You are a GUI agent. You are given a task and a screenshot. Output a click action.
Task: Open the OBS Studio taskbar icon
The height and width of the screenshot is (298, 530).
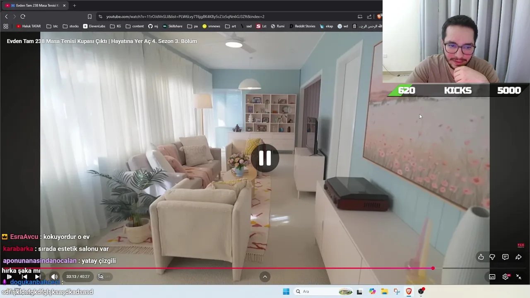point(421,291)
